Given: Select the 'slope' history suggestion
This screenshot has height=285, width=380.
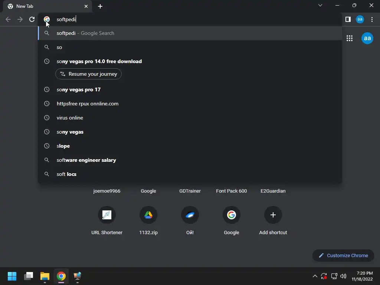Looking at the screenshot, I should tap(190, 146).
